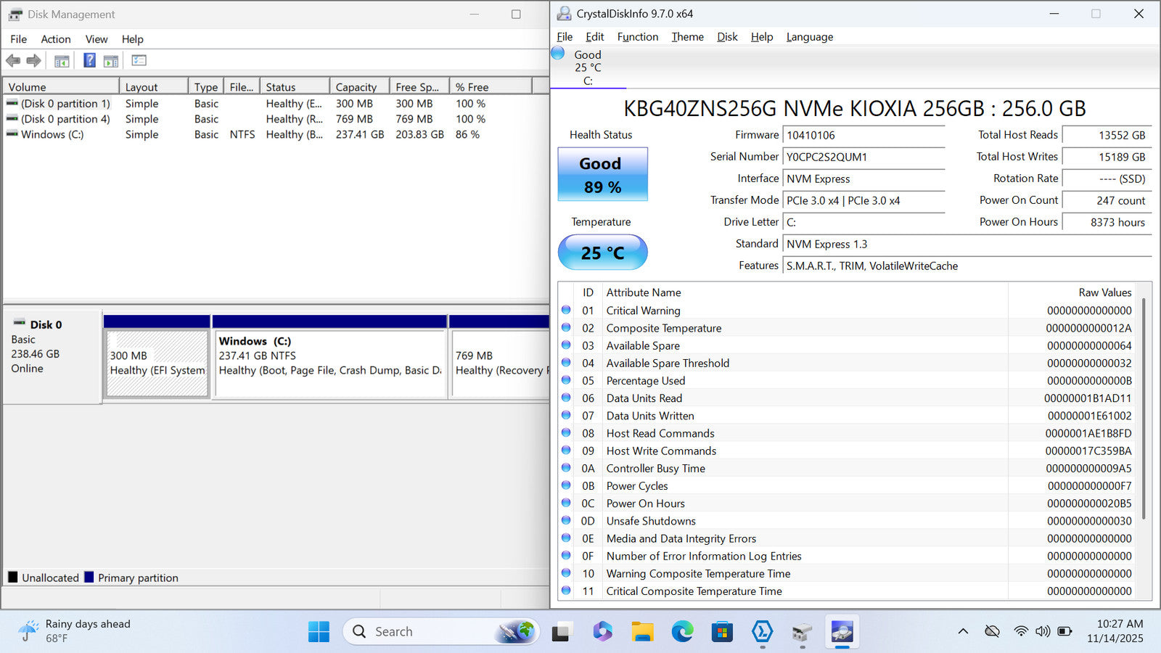The height and width of the screenshot is (653, 1161).
Task: Click the SMART attribute list vertical scrollbar
Action: coord(1144,406)
